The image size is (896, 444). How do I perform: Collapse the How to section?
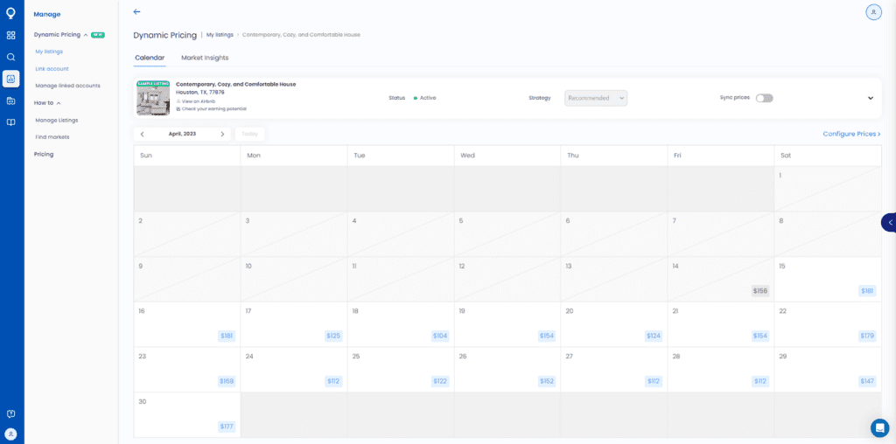(x=59, y=103)
